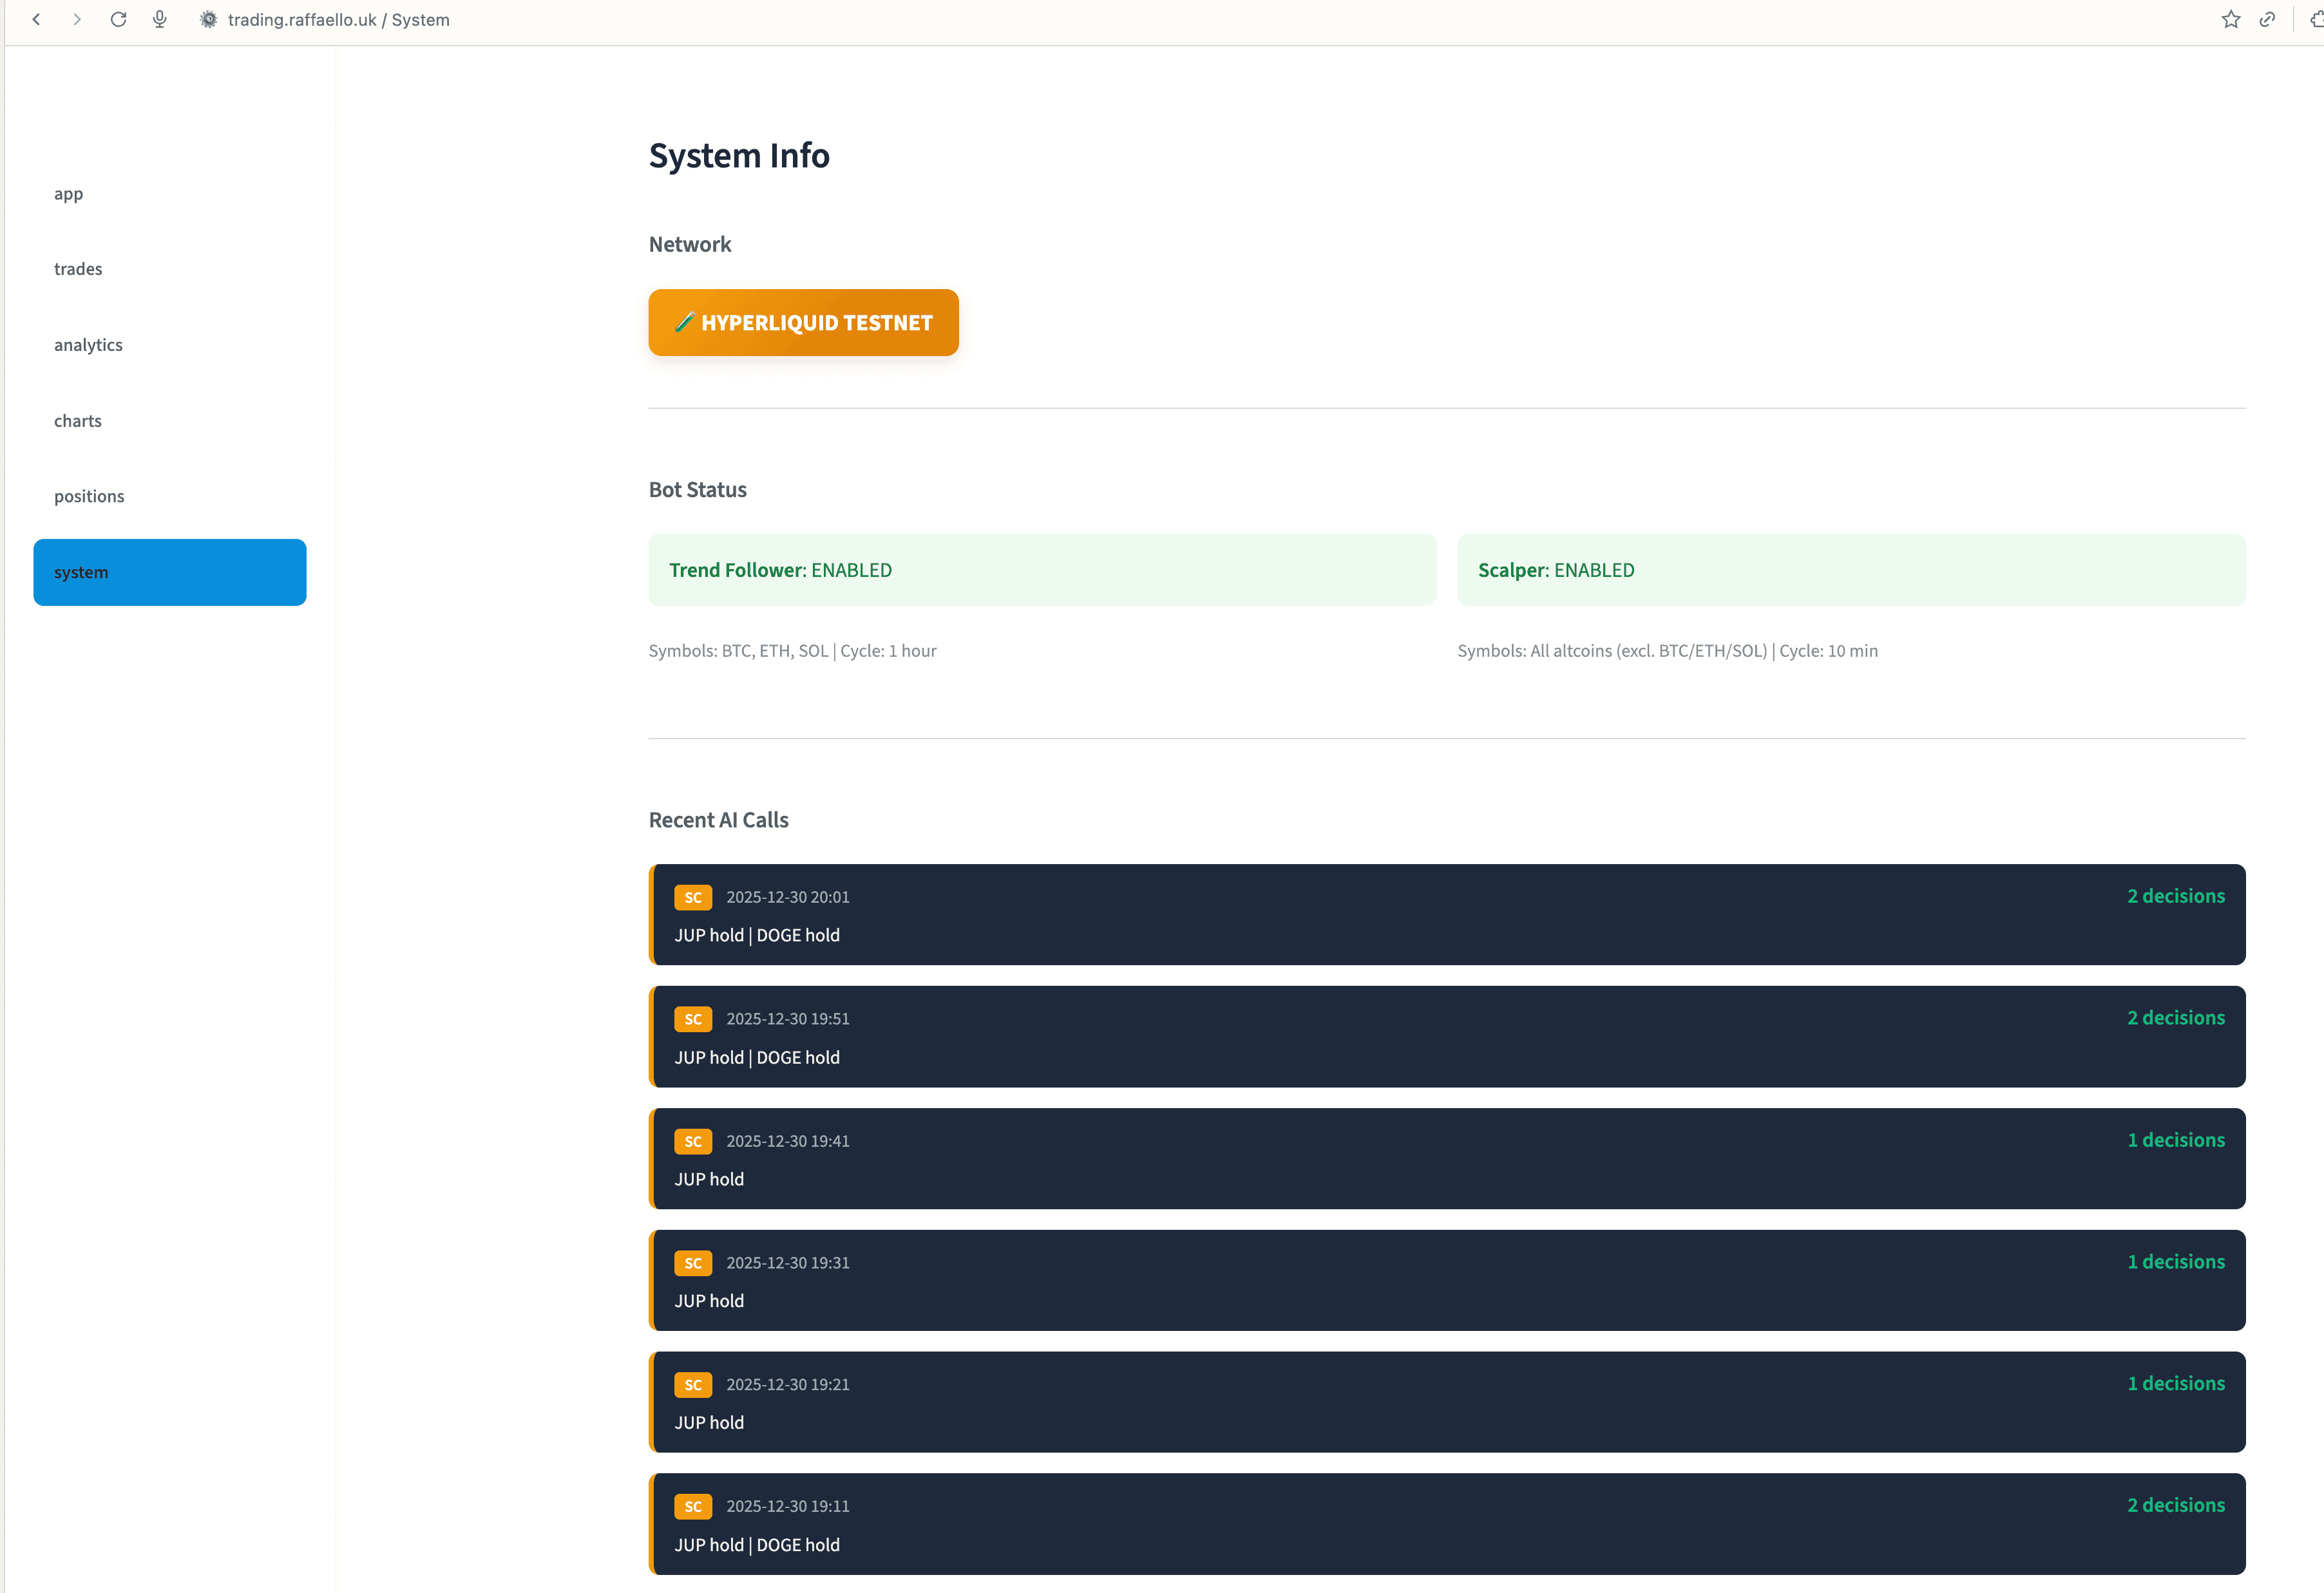The image size is (2324, 1593).
Task: Bookmark the page with the star icon
Action: tap(2230, 19)
